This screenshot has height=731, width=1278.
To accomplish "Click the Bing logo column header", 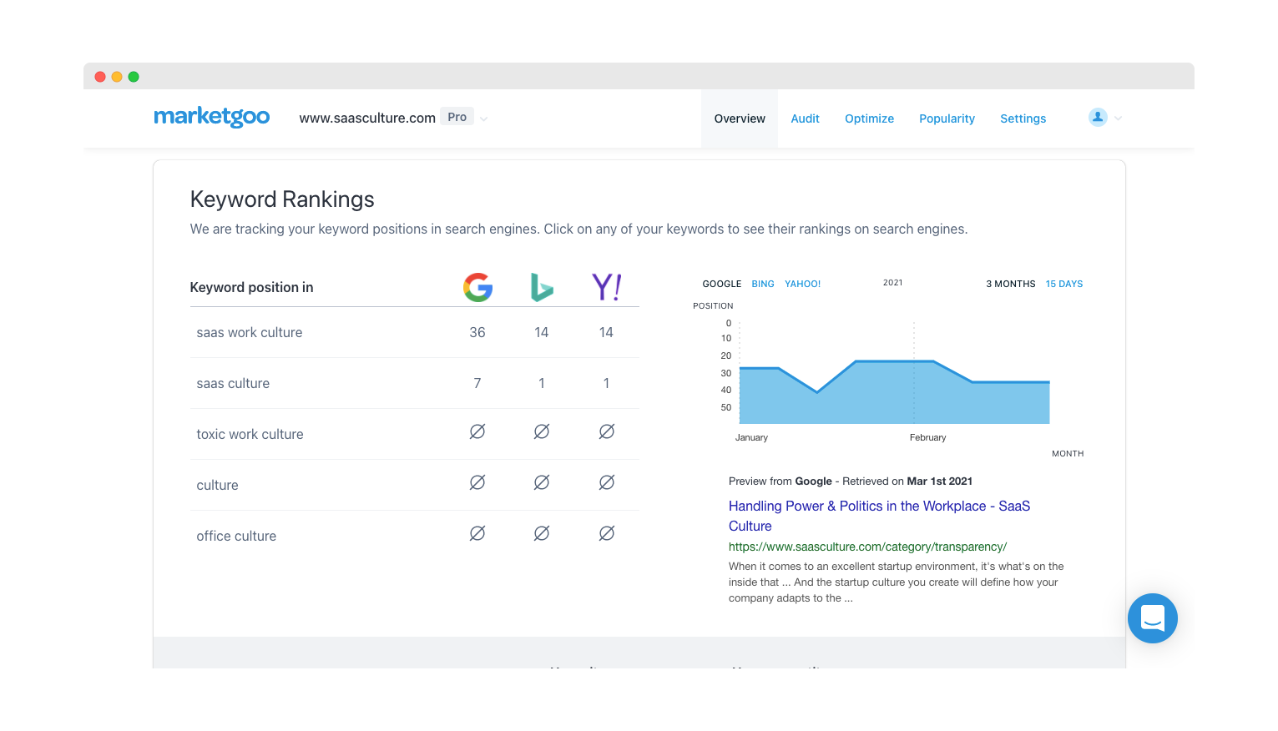I will point(542,287).
